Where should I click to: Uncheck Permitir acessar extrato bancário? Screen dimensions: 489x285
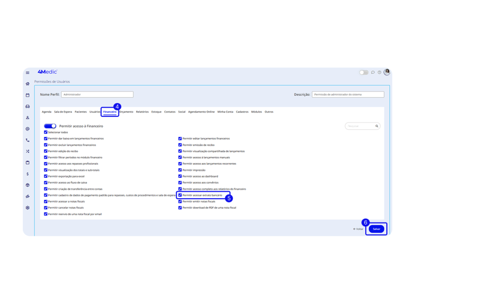180,195
